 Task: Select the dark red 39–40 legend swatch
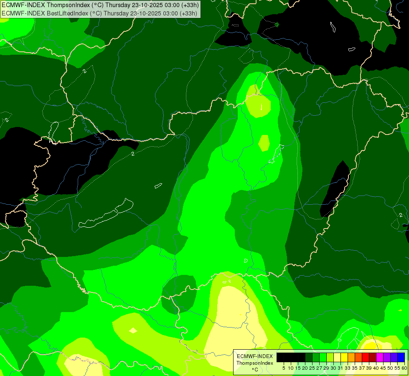[373, 357]
